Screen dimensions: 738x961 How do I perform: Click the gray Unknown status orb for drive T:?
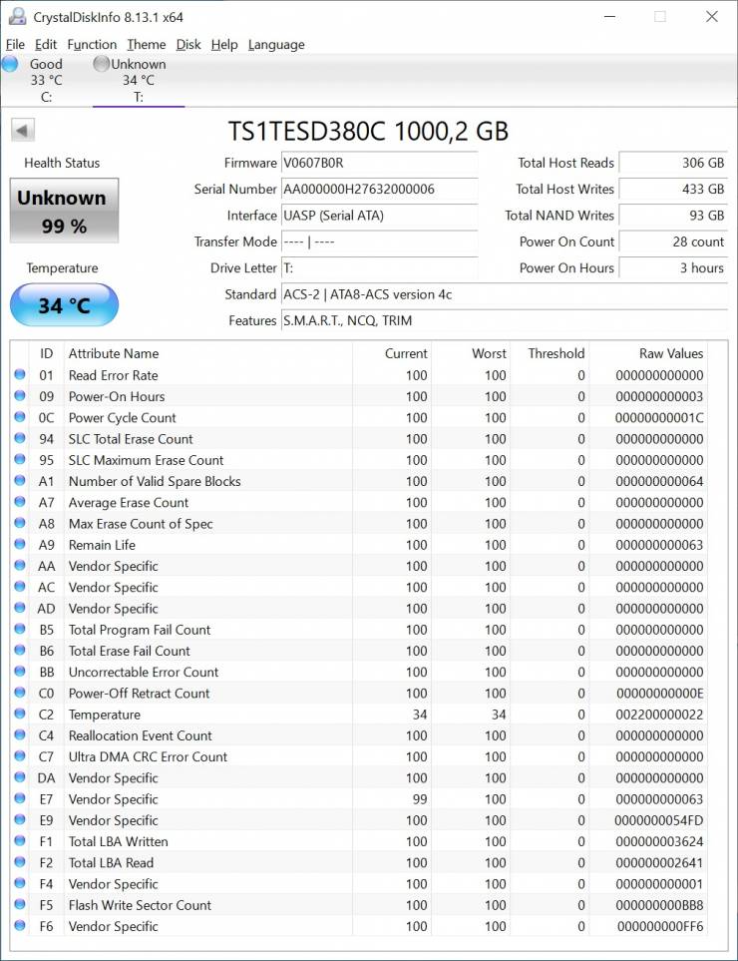coord(101,63)
